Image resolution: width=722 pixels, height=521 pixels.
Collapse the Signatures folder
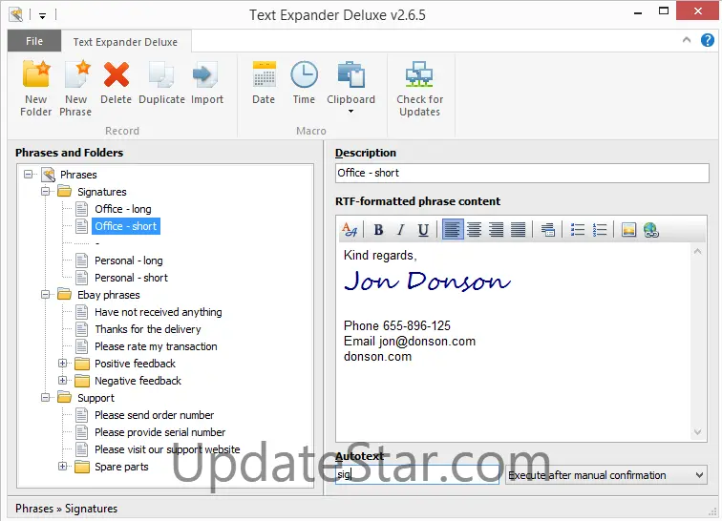pos(46,192)
